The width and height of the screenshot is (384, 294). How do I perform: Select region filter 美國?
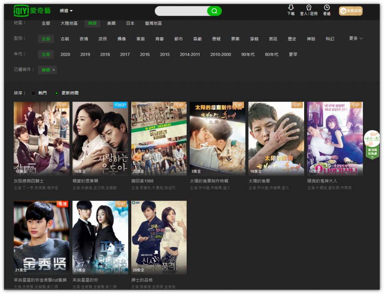pyautogui.click(x=111, y=23)
